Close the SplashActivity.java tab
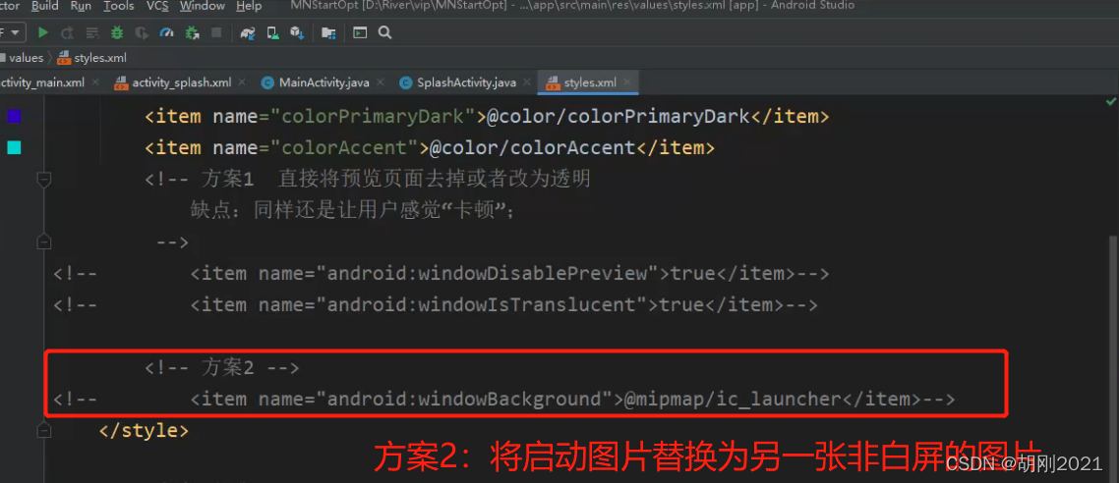1119x483 pixels. tap(527, 82)
